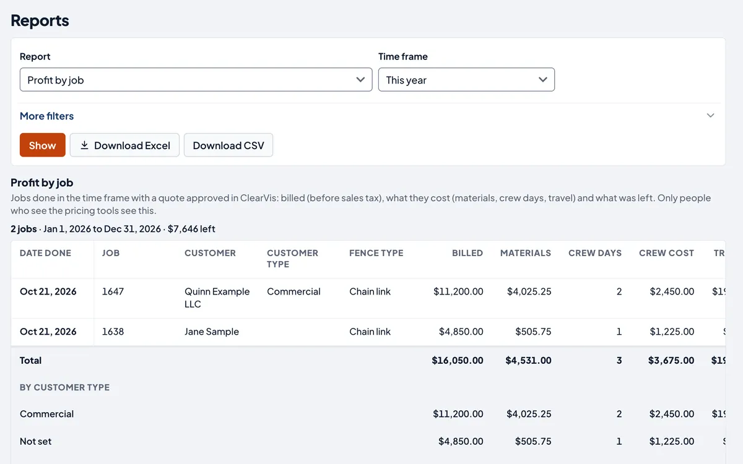This screenshot has width=743, height=464.
Task: Click the $3,675.00 total crew cost
Action: 671,360
